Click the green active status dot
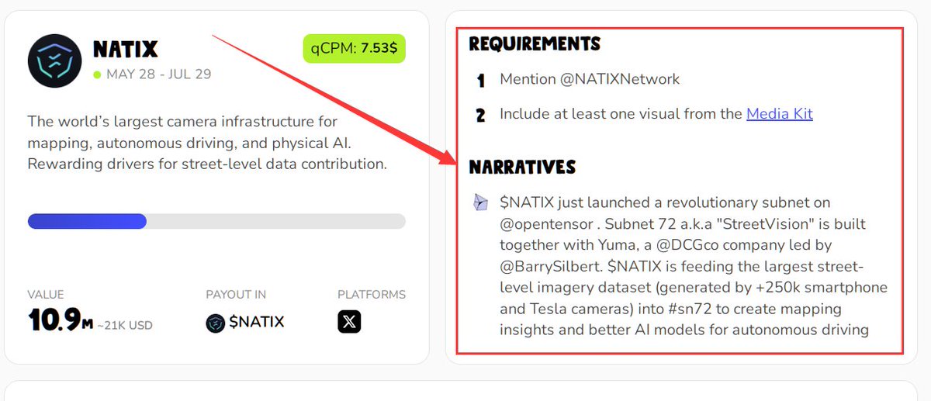This screenshot has height=401, width=931. pos(97,75)
